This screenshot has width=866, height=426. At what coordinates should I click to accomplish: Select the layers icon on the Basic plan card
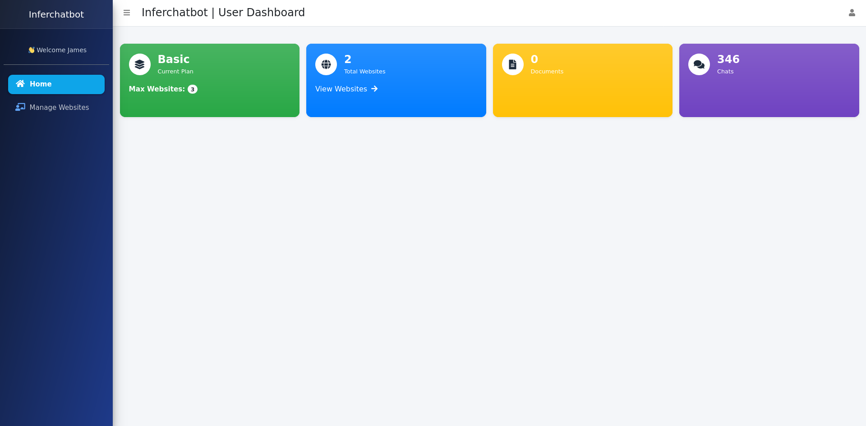point(140,64)
